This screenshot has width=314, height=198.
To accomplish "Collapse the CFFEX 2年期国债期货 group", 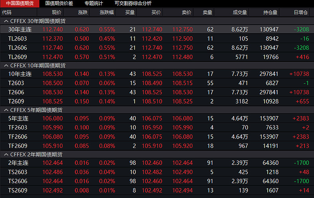I will coord(6,155).
